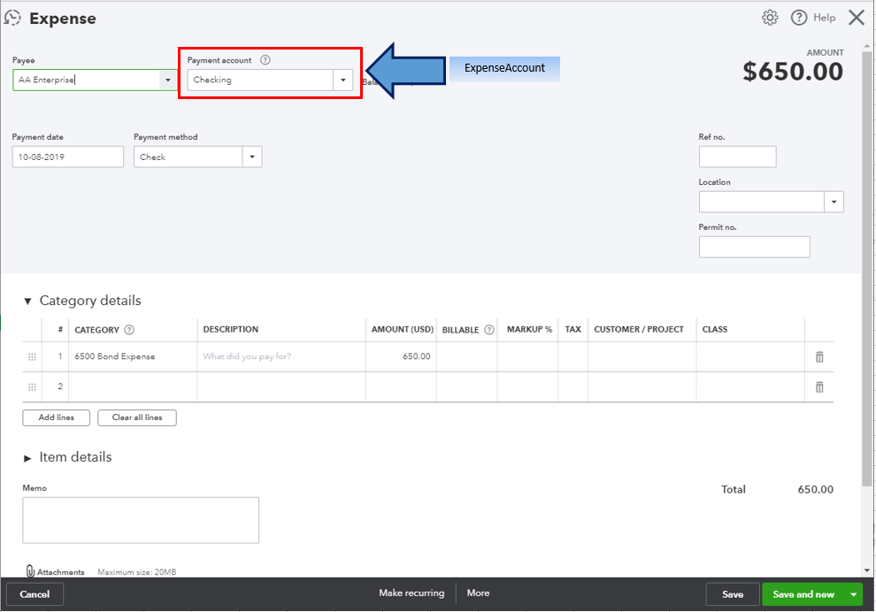
Task: Click the 650.00 amount cell in line 1
Action: (401, 356)
